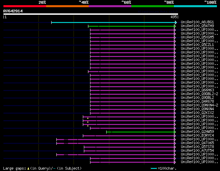Screen dimensions: 220x171
Task: Select the UniRef100_Q9NXN4 label
Action: pos(197,109)
